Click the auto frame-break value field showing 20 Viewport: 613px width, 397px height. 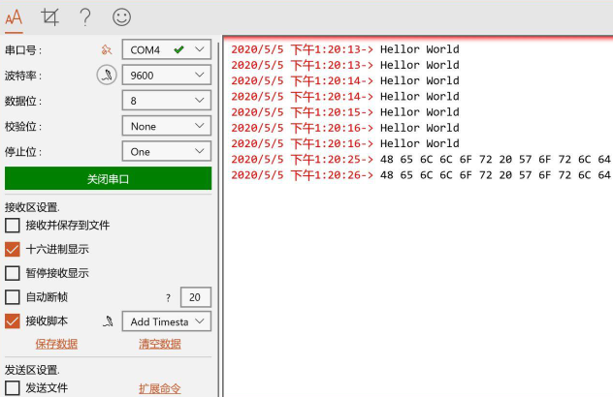195,297
